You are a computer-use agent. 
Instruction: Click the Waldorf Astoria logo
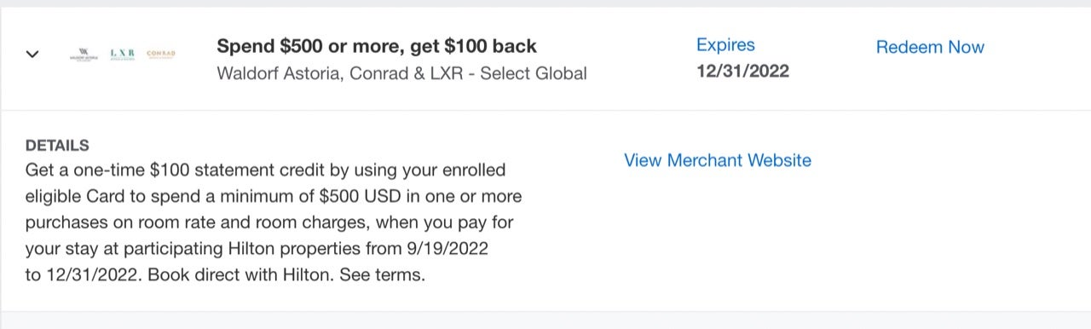[x=83, y=54]
